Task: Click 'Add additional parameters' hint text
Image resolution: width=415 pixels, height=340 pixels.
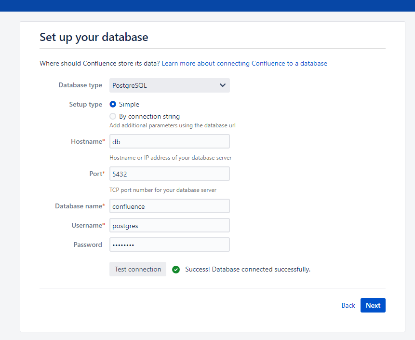Action: [x=172, y=125]
